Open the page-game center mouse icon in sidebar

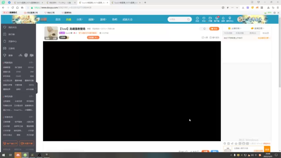coord(5,41)
